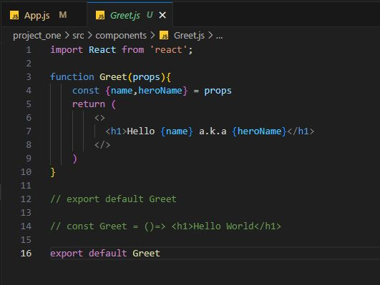Close the Greet.js tab

click(162, 15)
